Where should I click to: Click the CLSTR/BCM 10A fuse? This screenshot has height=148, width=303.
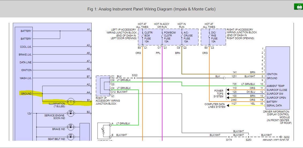coord(147,37)
